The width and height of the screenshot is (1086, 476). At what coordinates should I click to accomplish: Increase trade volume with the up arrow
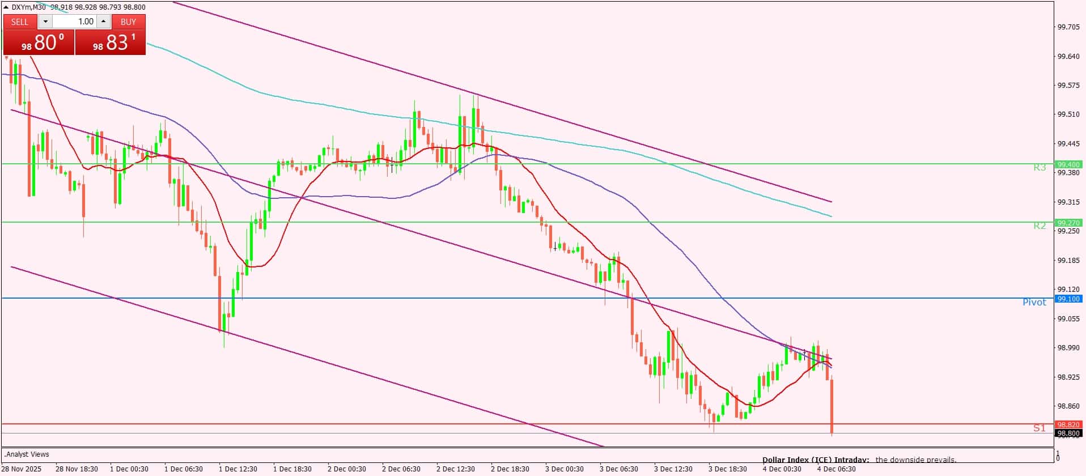(103, 22)
